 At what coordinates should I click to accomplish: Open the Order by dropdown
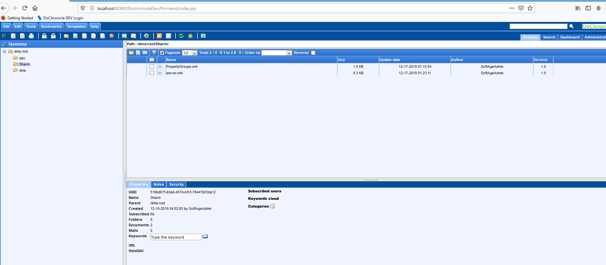pos(289,53)
